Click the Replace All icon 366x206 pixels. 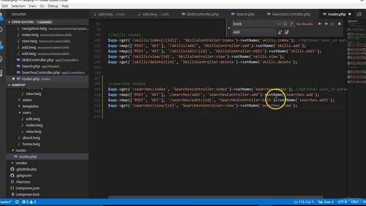pyautogui.click(x=287, y=32)
